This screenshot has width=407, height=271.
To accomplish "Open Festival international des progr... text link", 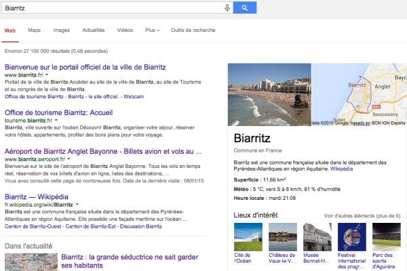I will 351,261.
